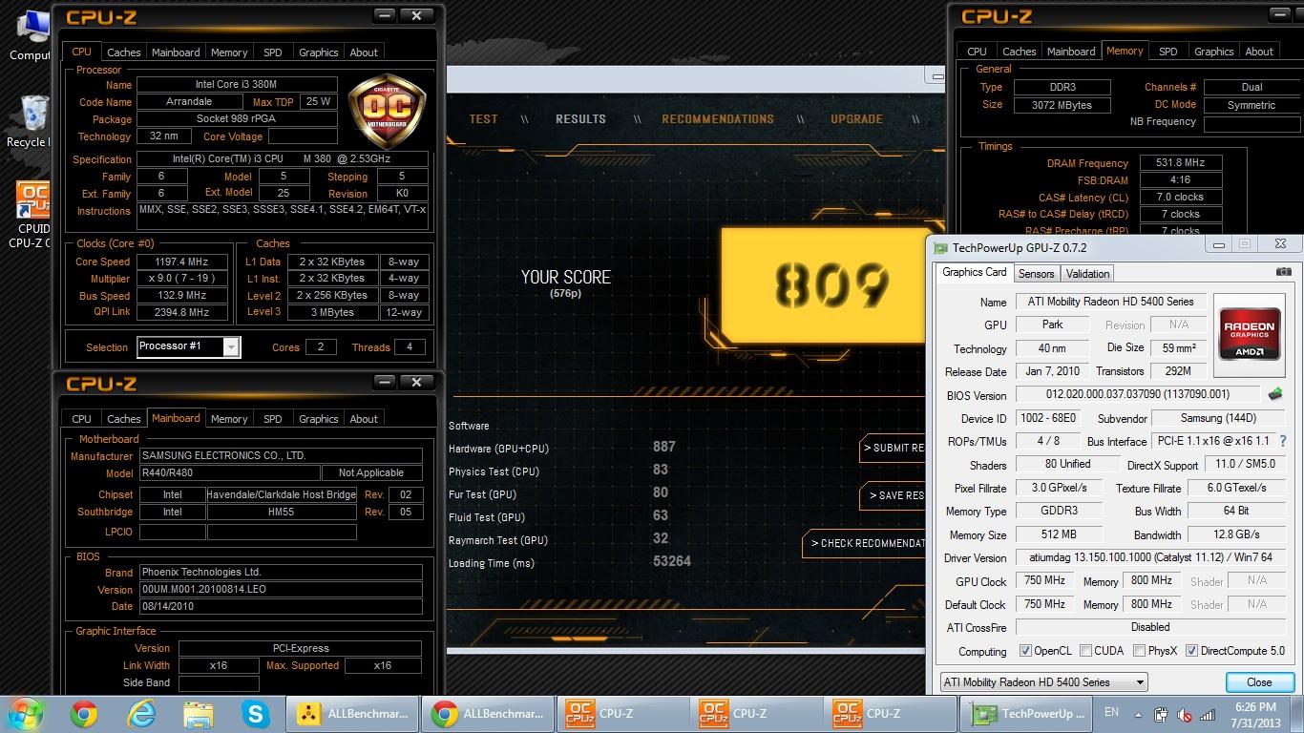Open the EN language bar selector

pos(1111,712)
